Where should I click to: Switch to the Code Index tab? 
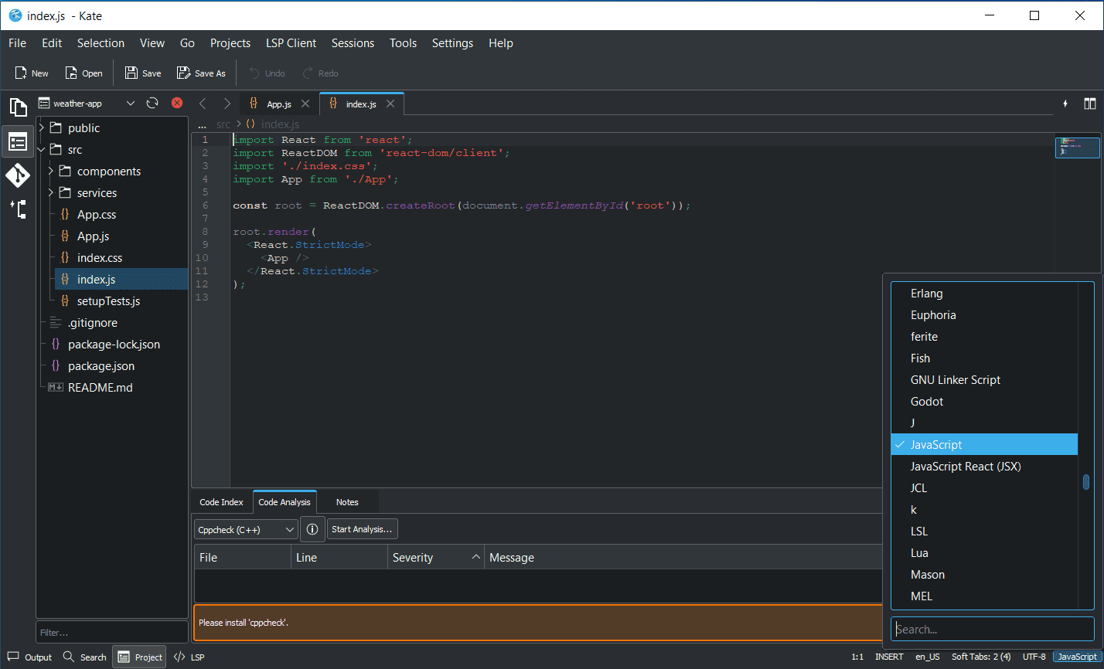coord(221,502)
